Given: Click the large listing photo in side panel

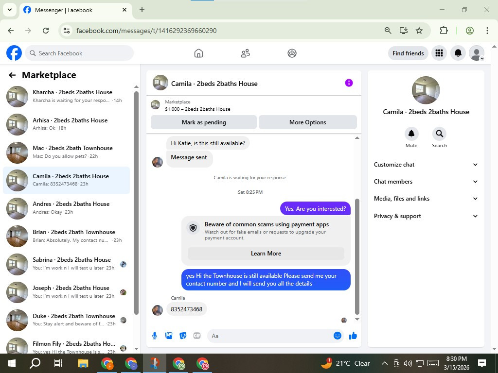Looking at the screenshot, I should click(x=426, y=90).
